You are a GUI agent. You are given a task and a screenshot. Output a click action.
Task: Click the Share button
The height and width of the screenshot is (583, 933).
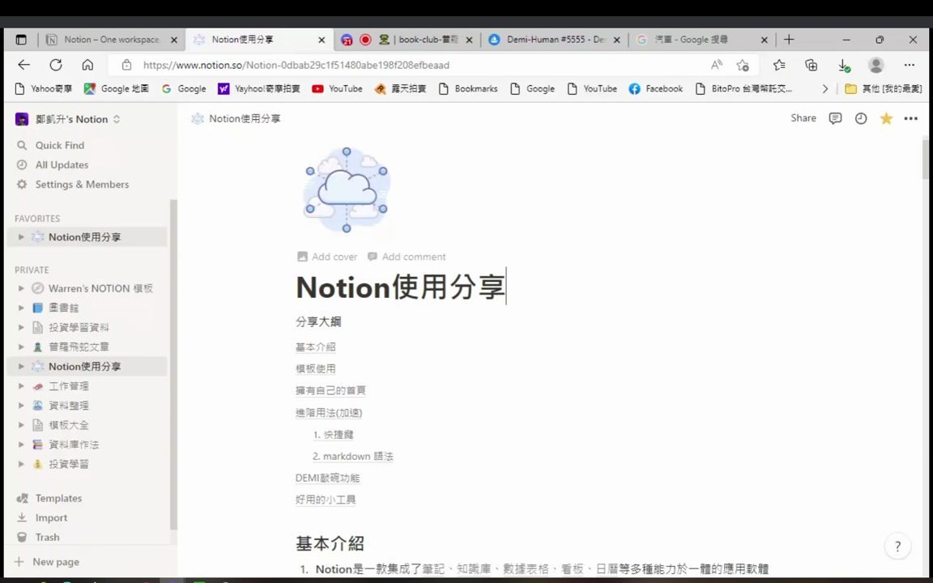(803, 118)
